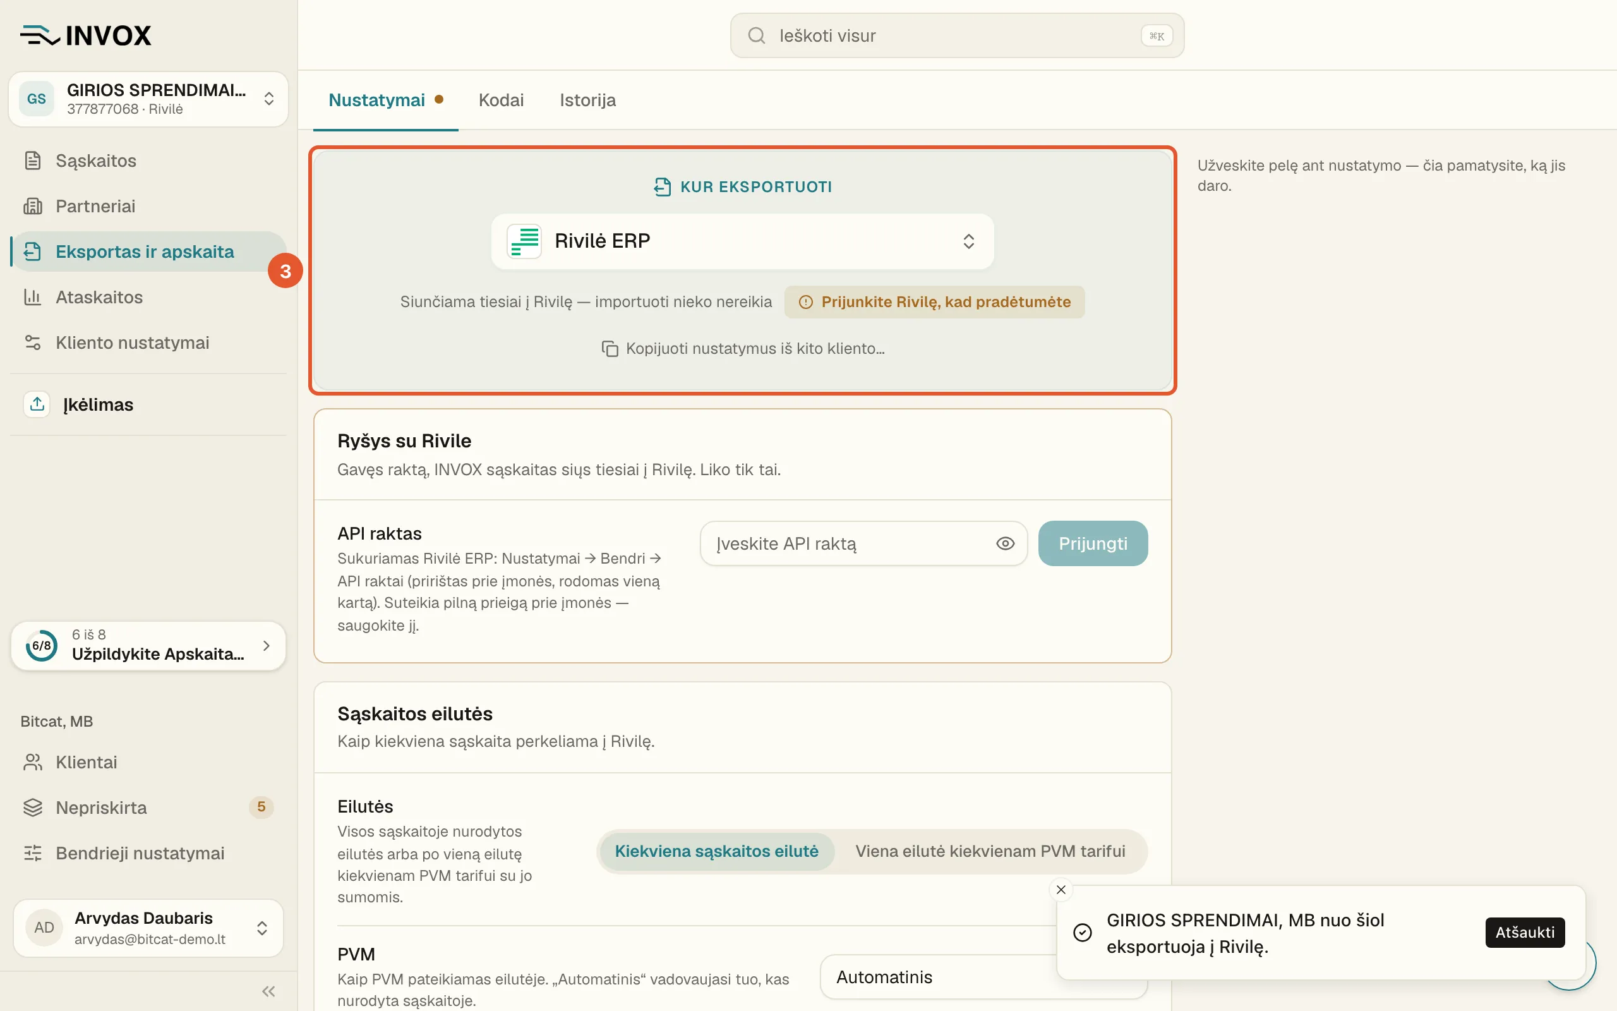This screenshot has width=1617, height=1011.
Task: Dismiss the toast with the X button
Action: (x=1061, y=889)
